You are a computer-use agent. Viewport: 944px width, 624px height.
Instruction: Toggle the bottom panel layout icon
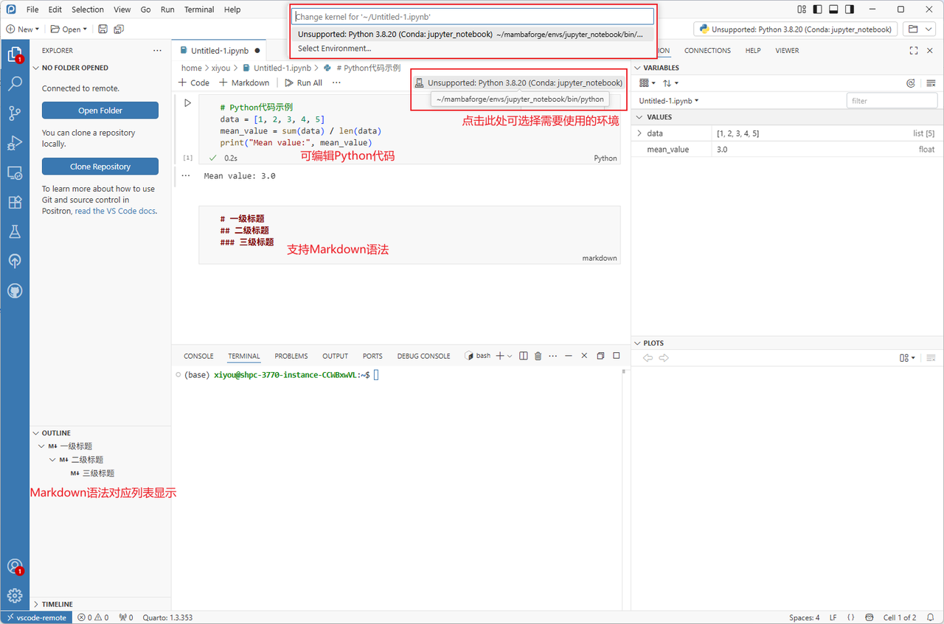tap(834, 10)
